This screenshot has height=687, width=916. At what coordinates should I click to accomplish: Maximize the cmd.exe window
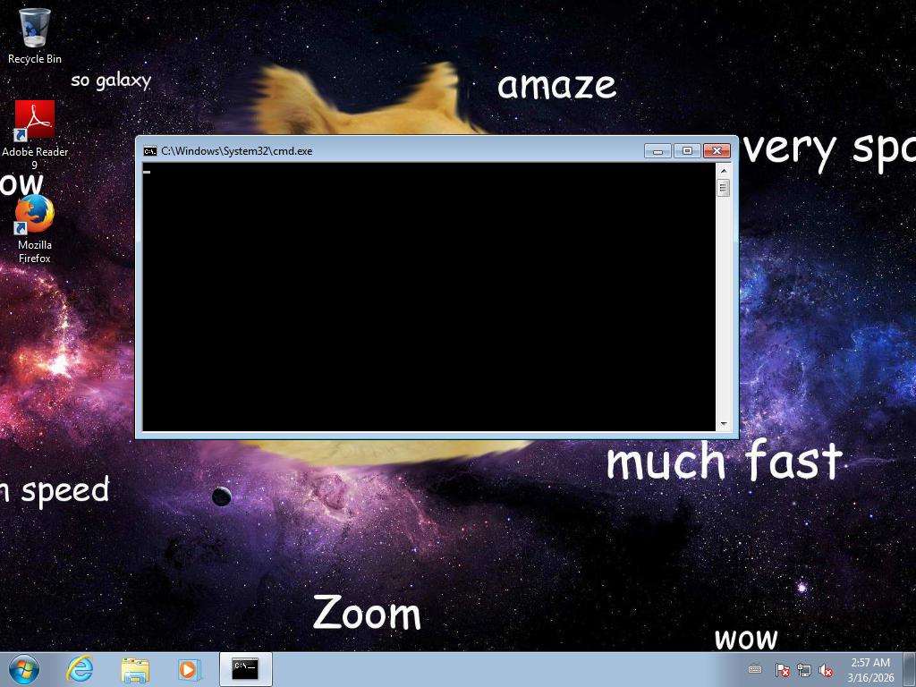click(687, 150)
